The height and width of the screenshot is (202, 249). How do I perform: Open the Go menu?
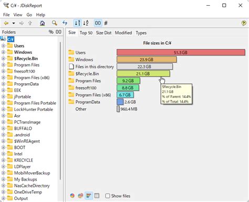[29, 15]
